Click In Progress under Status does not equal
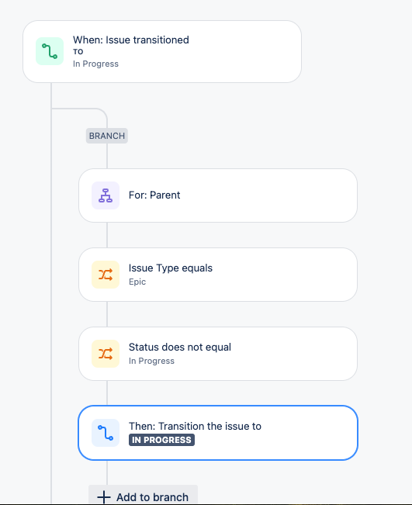This screenshot has width=412, height=505. (x=151, y=361)
